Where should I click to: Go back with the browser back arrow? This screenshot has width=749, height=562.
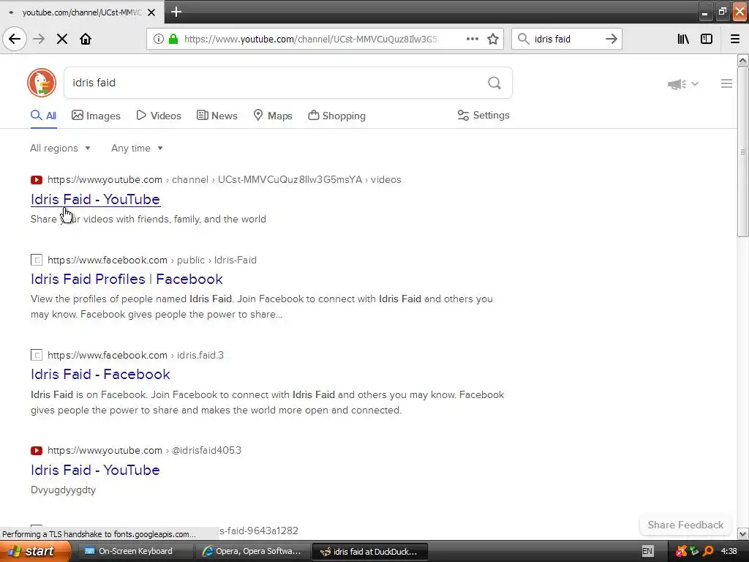coord(15,39)
